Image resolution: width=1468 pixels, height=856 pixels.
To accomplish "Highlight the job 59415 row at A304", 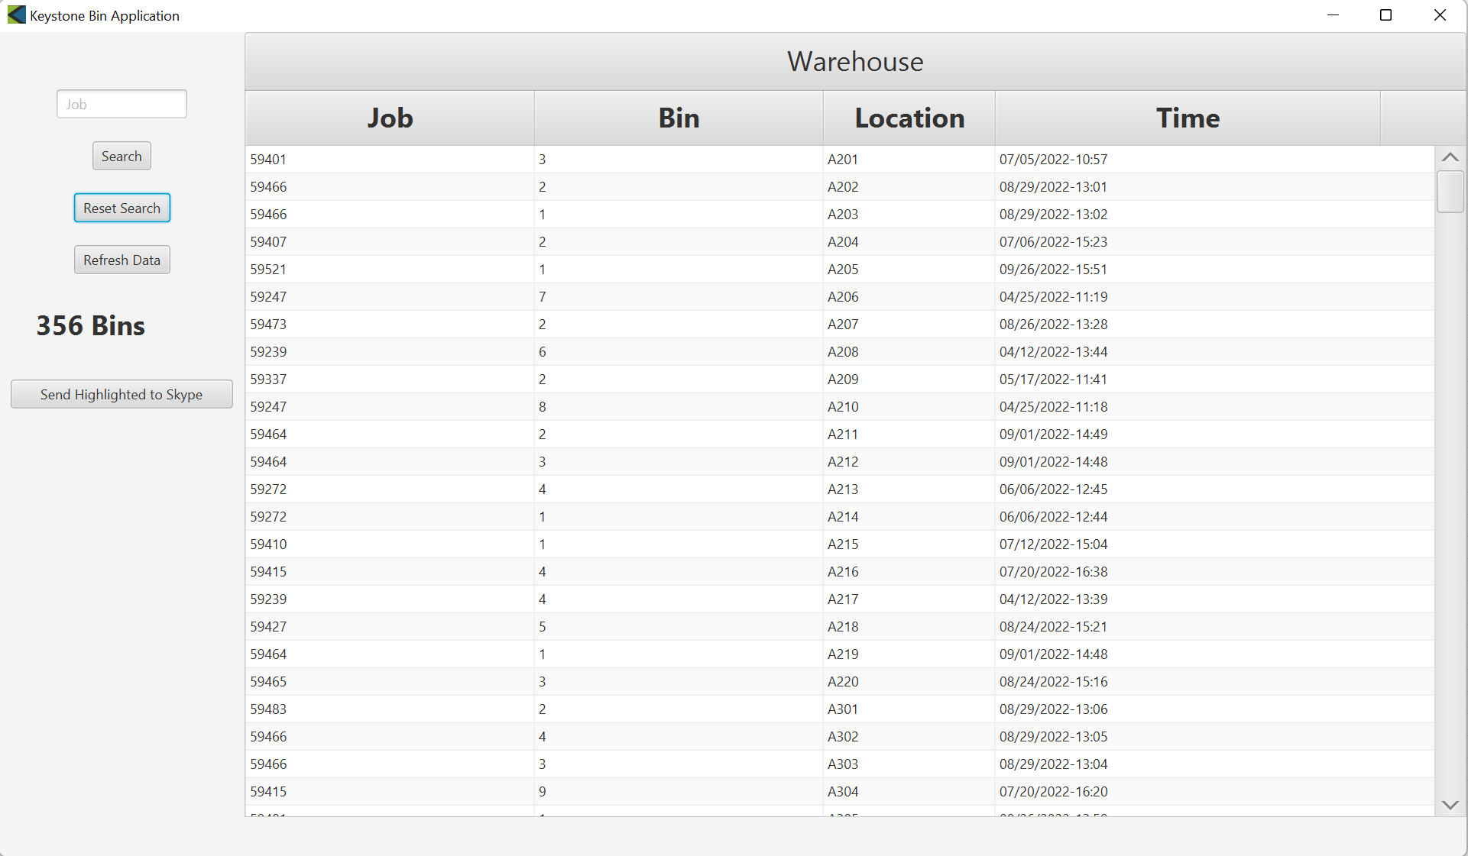I will coord(611,791).
